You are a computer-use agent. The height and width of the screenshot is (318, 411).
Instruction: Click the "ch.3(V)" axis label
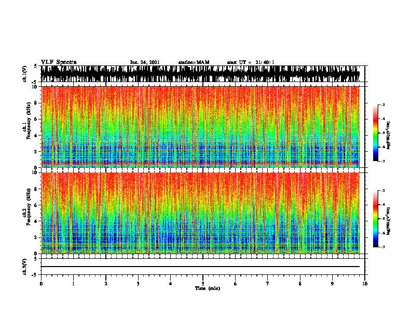pyautogui.click(x=25, y=267)
